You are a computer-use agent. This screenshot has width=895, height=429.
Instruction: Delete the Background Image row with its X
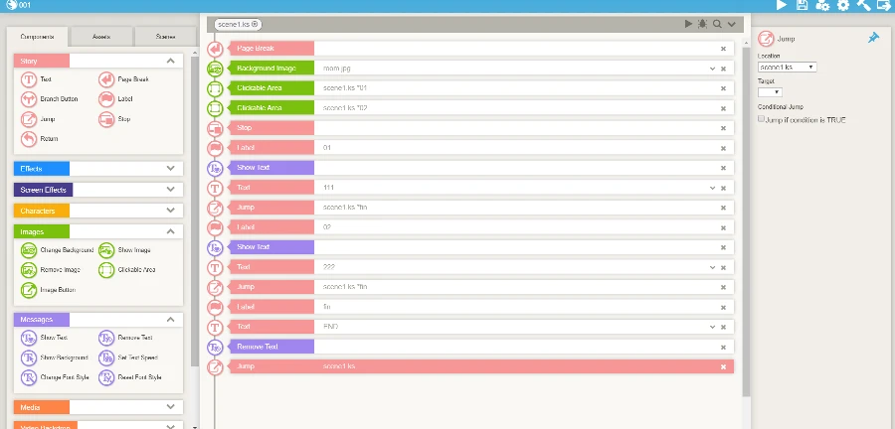tap(723, 69)
